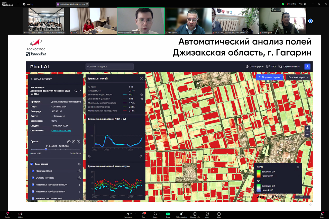Screen dimensions: 329x219
Task: Open the View layout menu
Action: pos(302,4)
